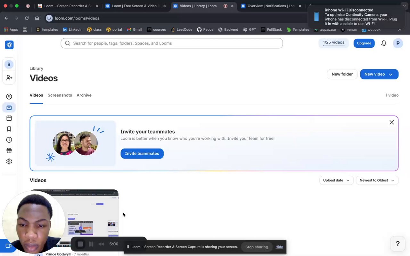
Task: Select the 'Videos | Library | Loom' browser tab
Action: [203, 6]
